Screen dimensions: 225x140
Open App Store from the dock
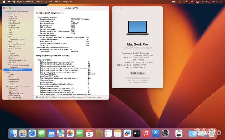pos(156,133)
